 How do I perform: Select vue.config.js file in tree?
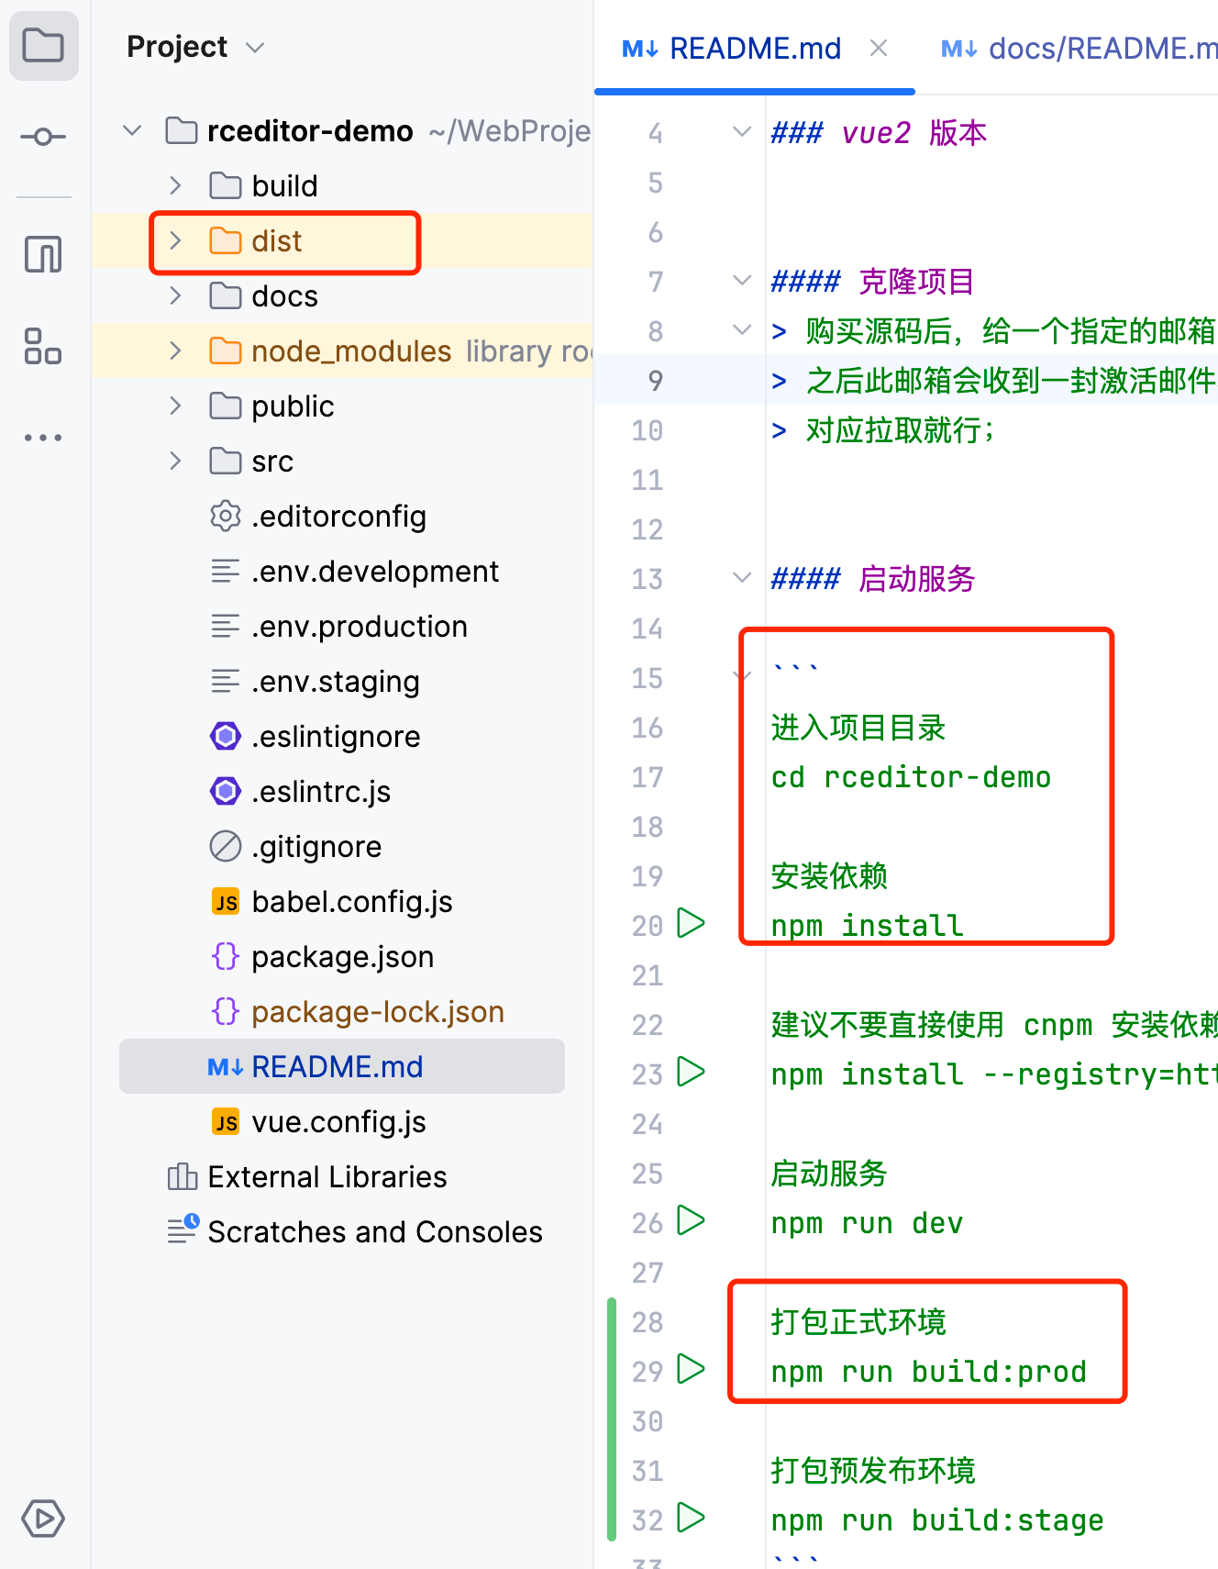click(338, 1122)
